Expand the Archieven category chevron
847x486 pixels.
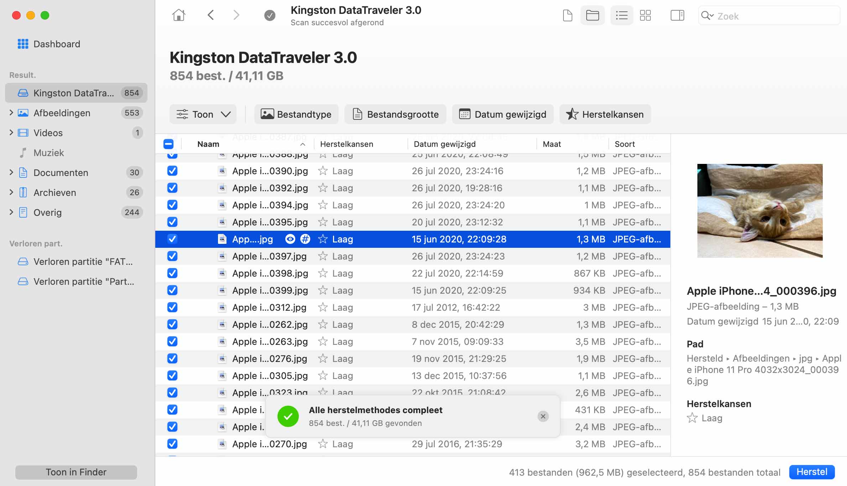pyautogui.click(x=11, y=192)
